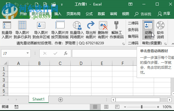Click confirm checkmark in formula bar
The height and width of the screenshot is (111, 174).
coord(55,53)
